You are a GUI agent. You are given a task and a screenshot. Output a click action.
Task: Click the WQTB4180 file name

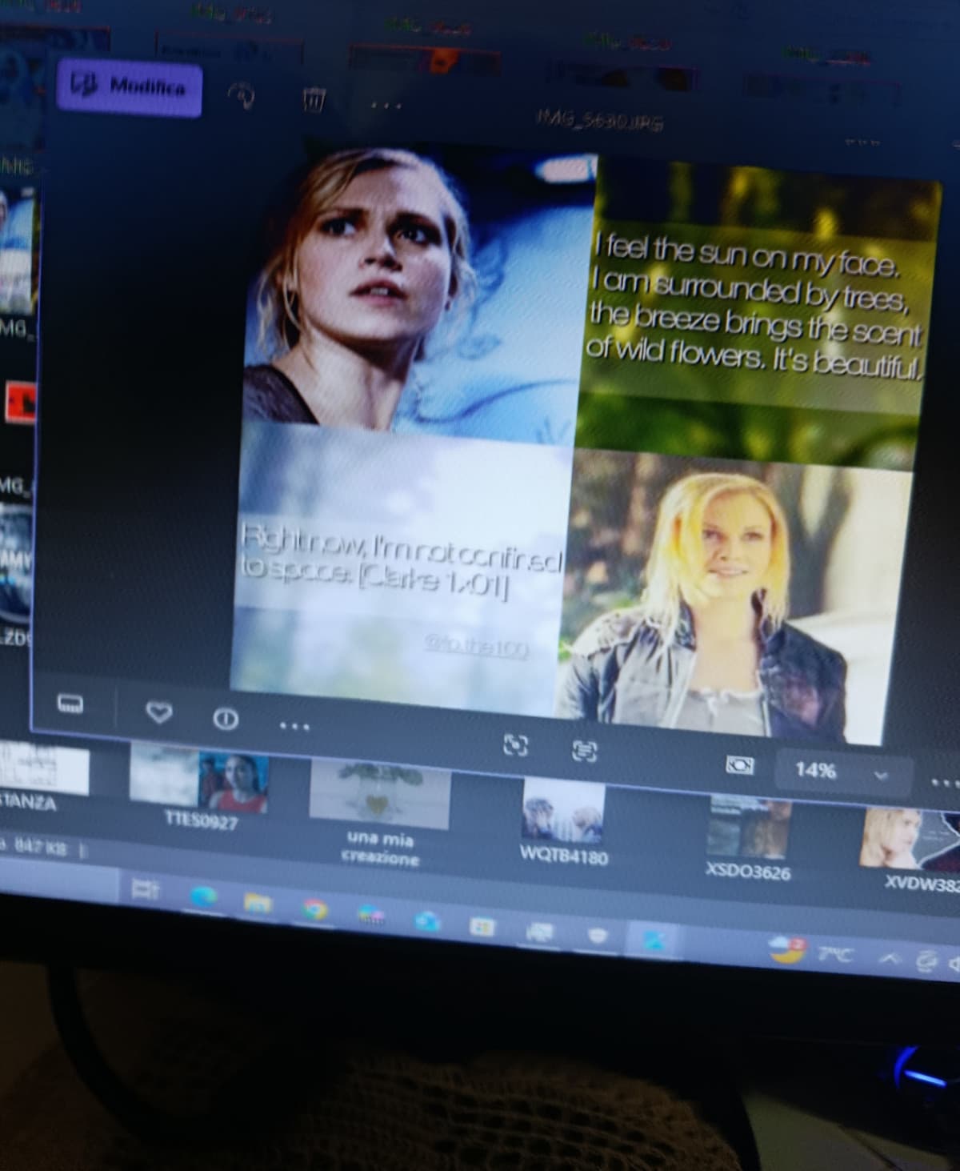pos(563,856)
